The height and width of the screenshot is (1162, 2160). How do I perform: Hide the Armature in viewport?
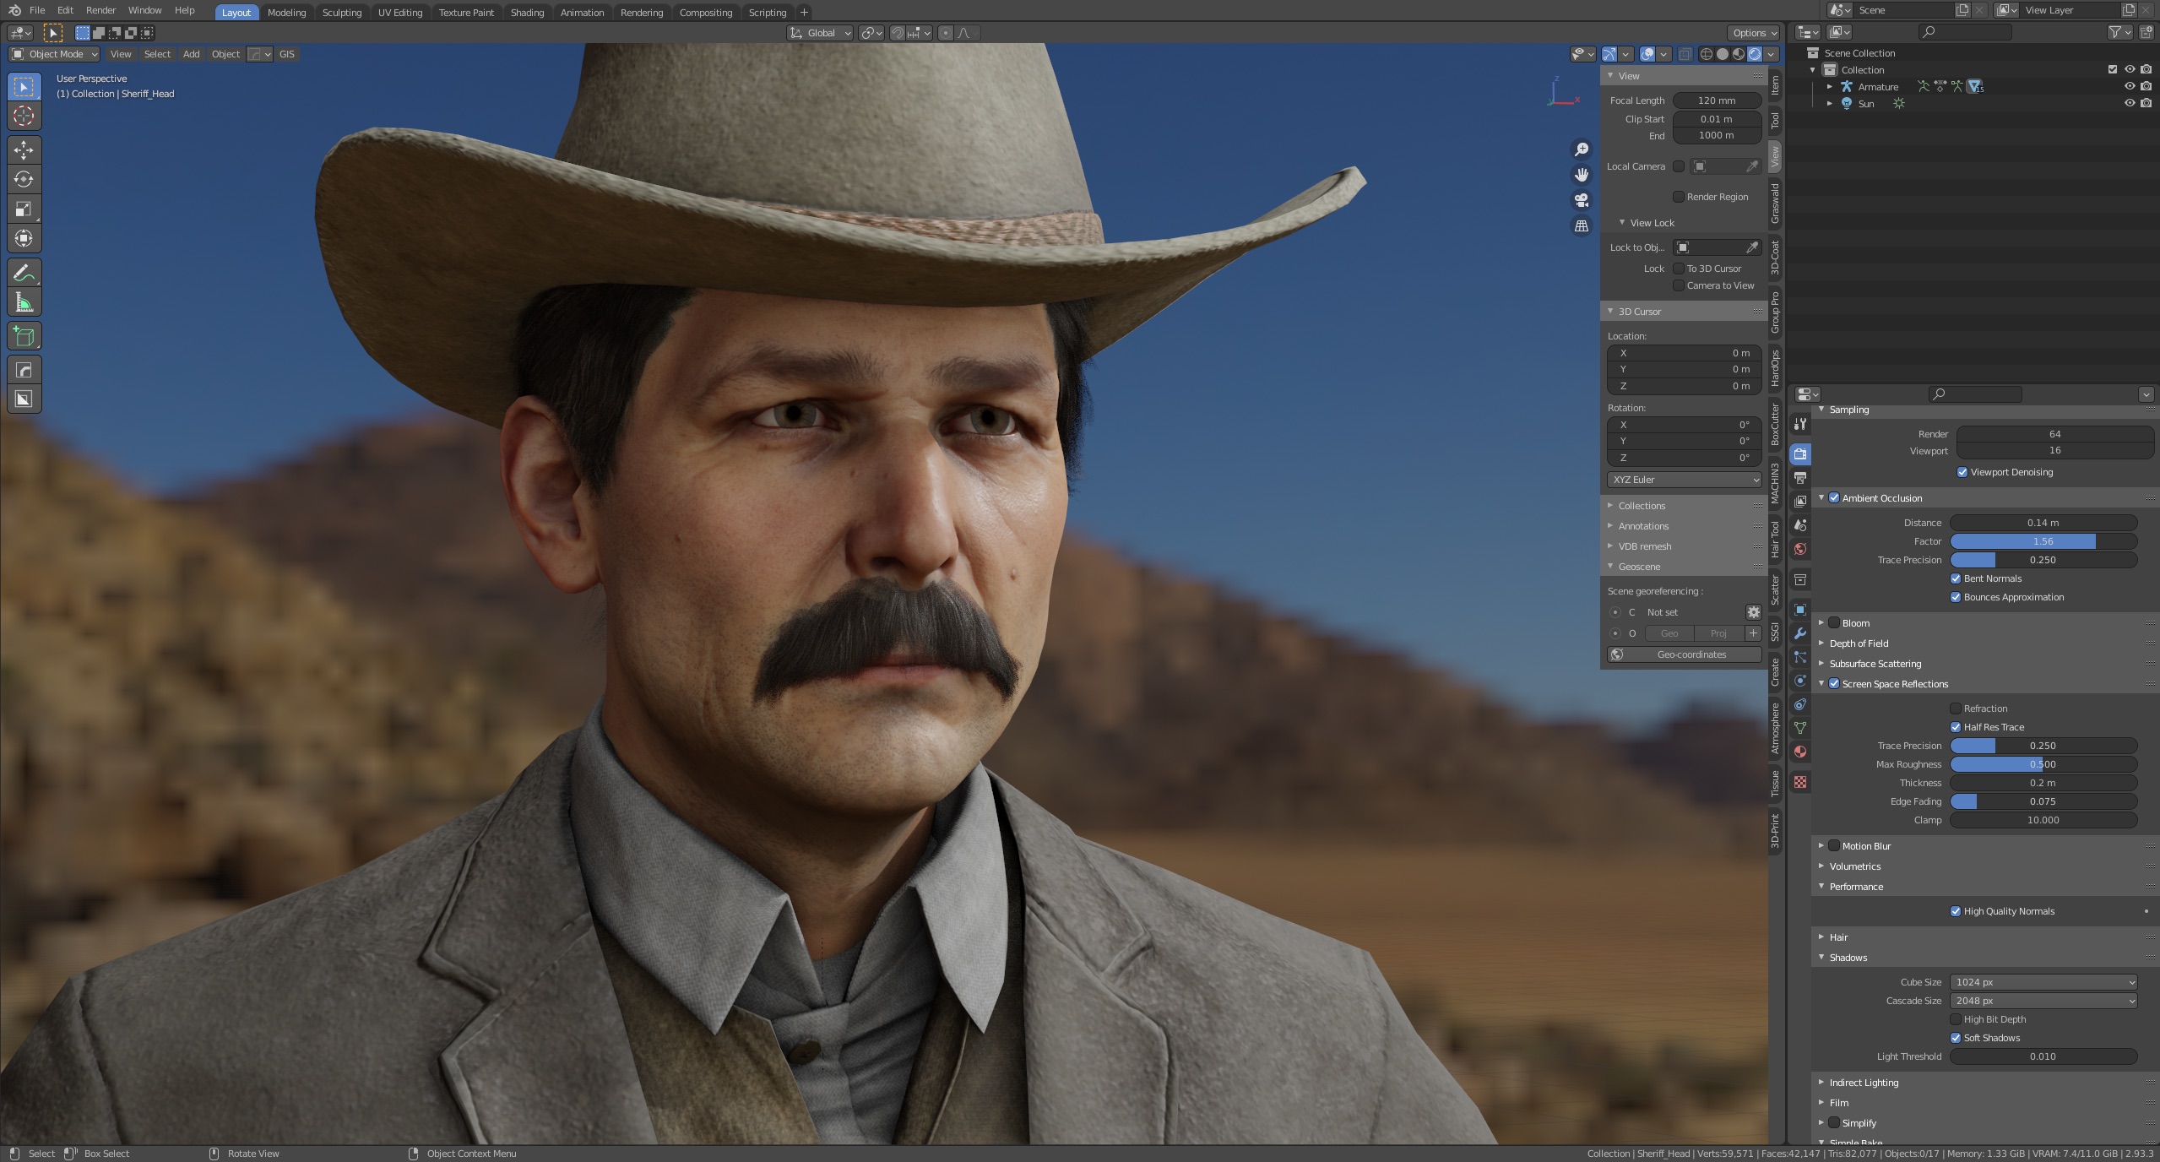(2129, 86)
